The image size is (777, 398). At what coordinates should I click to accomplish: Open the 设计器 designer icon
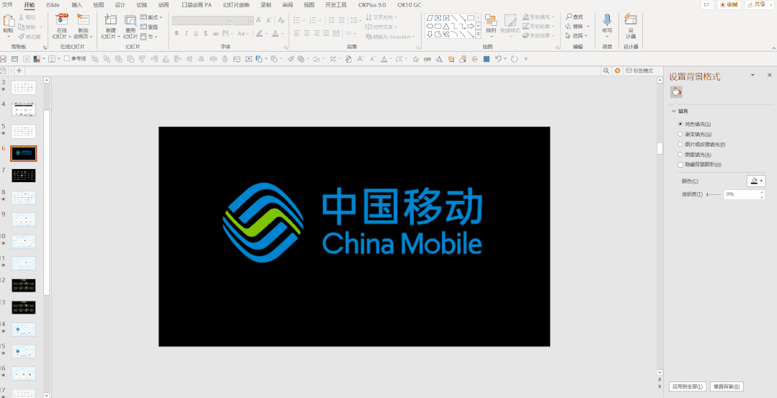point(630,20)
